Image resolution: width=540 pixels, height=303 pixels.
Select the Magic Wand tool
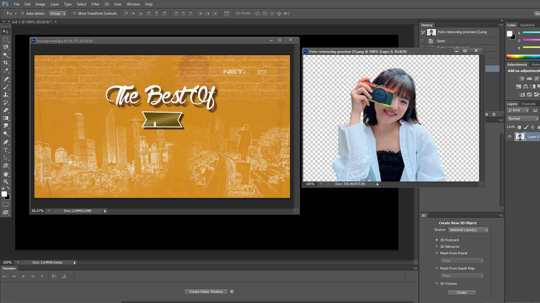[x=5, y=55]
